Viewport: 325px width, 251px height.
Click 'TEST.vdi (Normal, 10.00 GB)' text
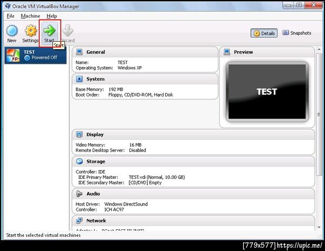(x=157, y=177)
